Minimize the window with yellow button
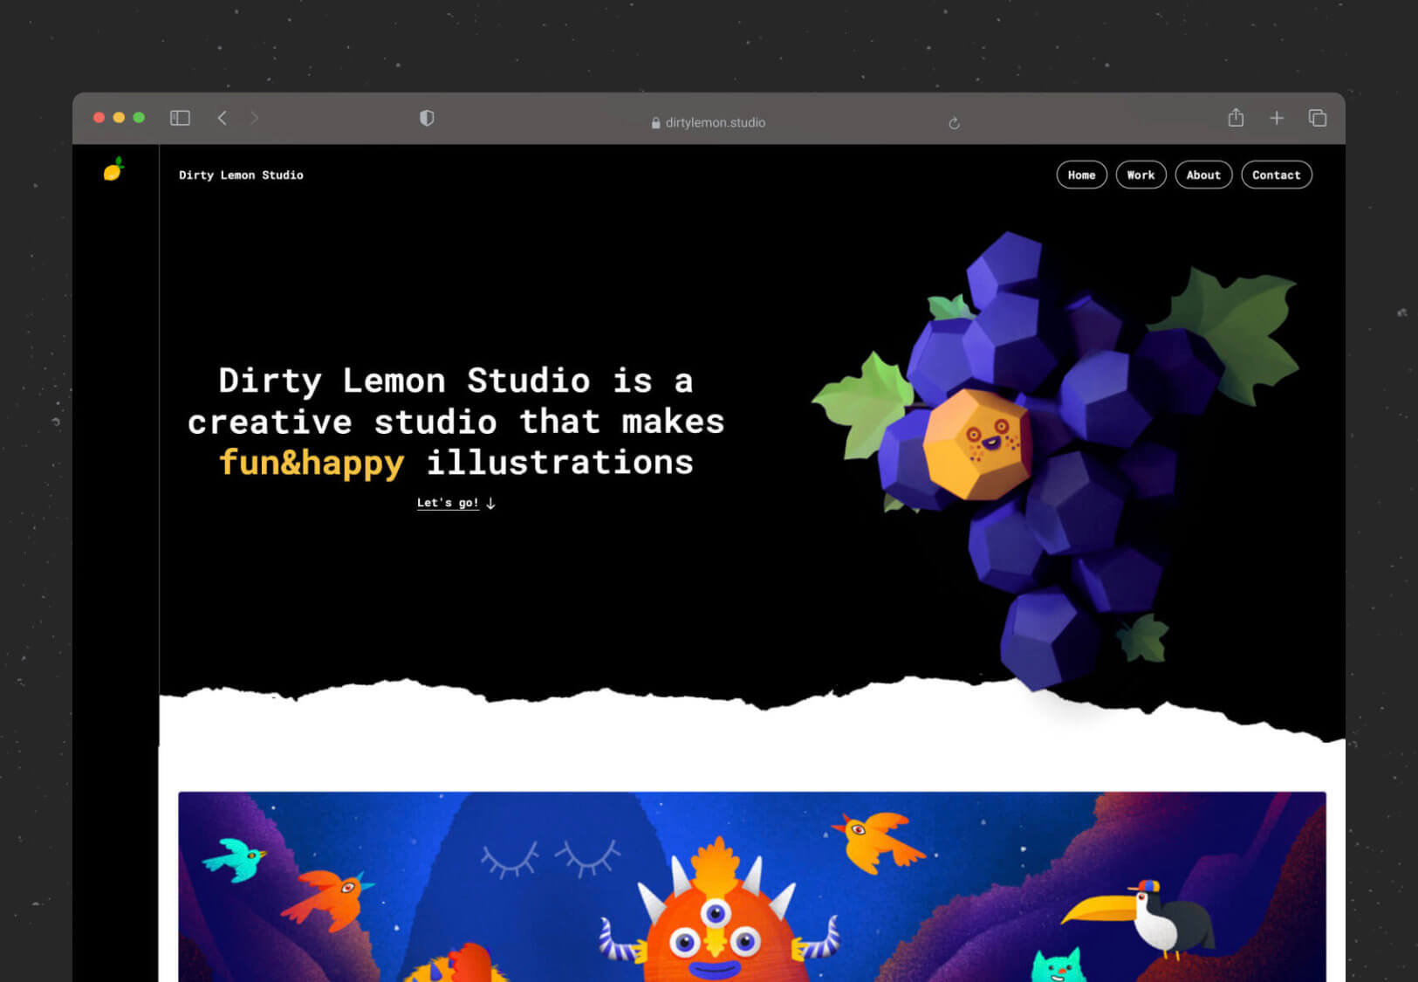Viewport: 1418px width, 982px height. coord(119,118)
